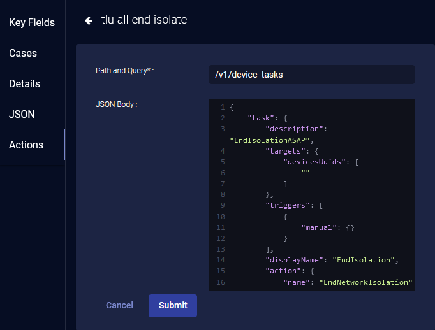Select the Actions tab

26,145
